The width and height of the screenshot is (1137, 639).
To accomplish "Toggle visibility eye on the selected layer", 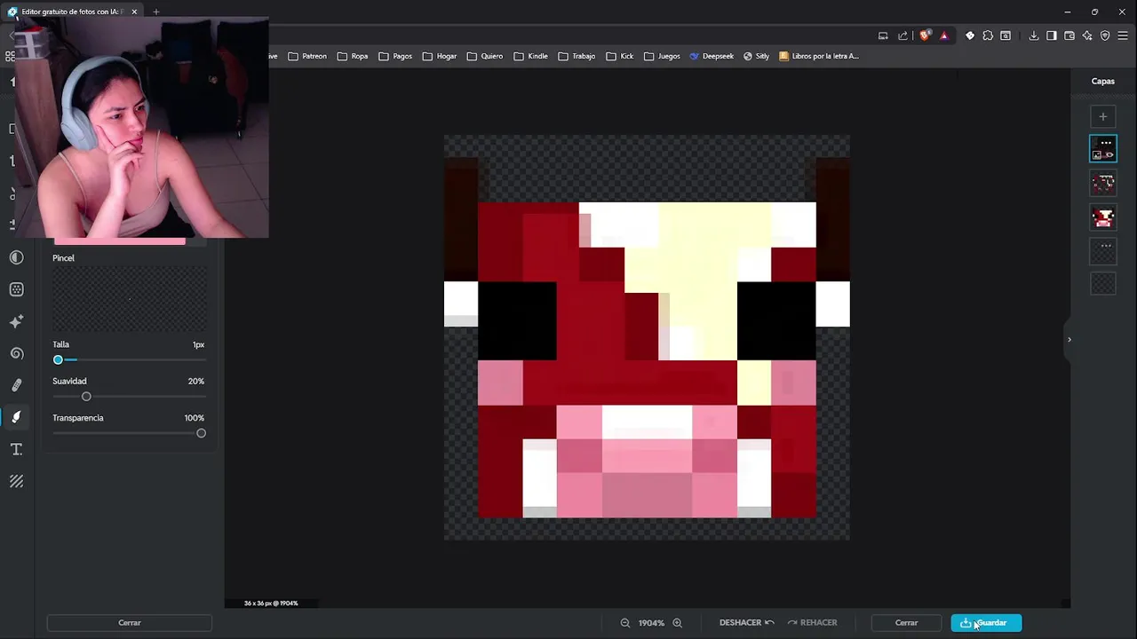I will click(x=1109, y=155).
